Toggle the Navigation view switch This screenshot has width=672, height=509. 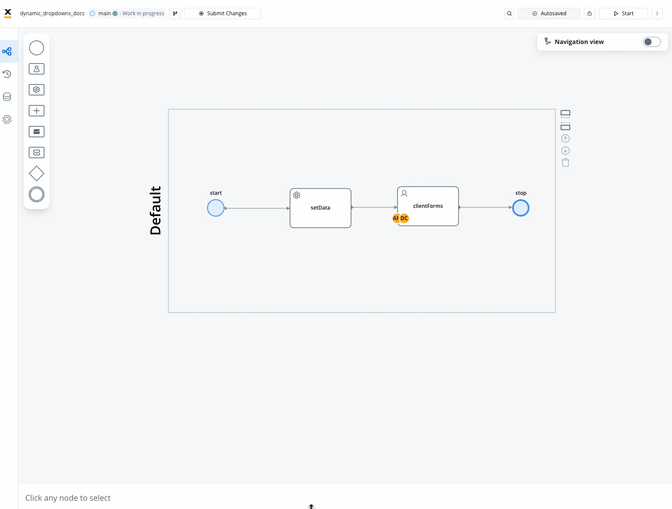(652, 42)
